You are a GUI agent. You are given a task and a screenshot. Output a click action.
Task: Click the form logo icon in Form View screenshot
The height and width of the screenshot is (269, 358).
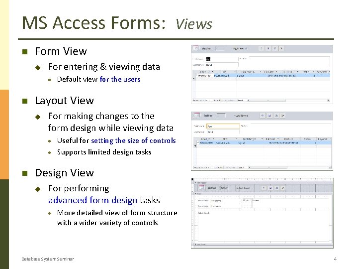(x=196, y=48)
